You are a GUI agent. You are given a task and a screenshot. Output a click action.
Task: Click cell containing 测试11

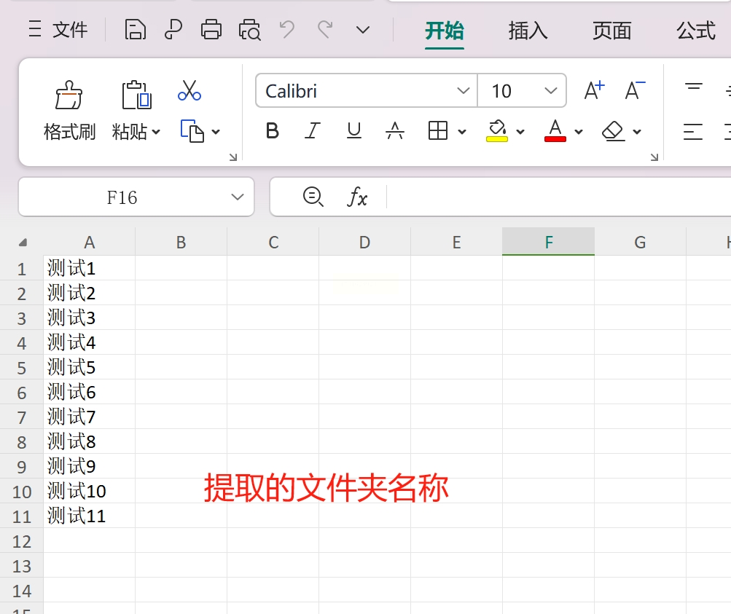pyautogui.click(x=89, y=516)
